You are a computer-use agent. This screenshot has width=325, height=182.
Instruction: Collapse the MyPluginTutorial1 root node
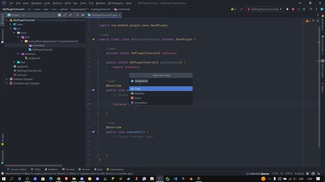[x=7, y=20]
